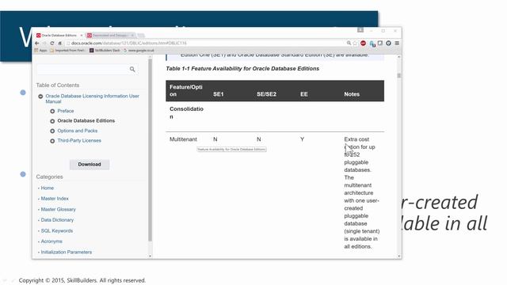
Task: Click the Table of Contents heading
Action: click(x=58, y=85)
